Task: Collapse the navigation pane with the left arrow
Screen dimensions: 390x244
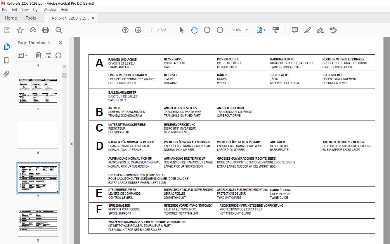Action: tap(72, 144)
